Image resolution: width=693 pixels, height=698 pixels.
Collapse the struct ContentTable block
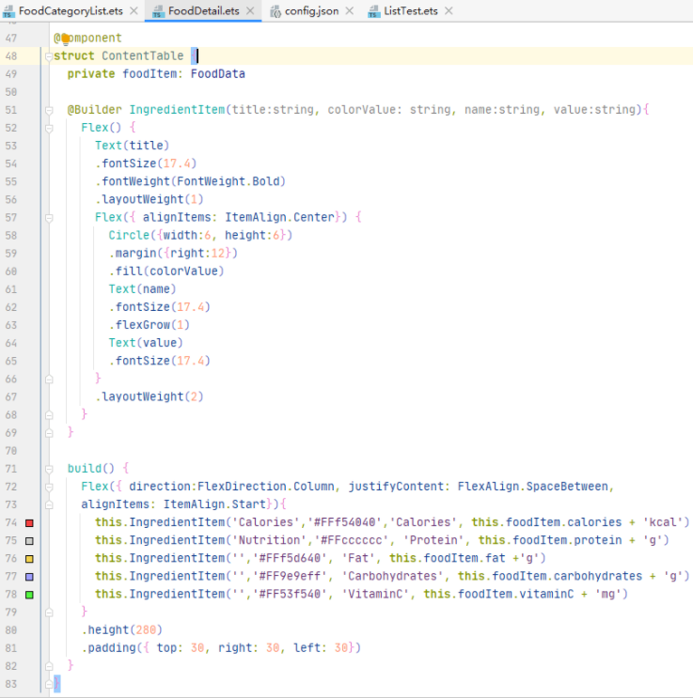(x=48, y=56)
